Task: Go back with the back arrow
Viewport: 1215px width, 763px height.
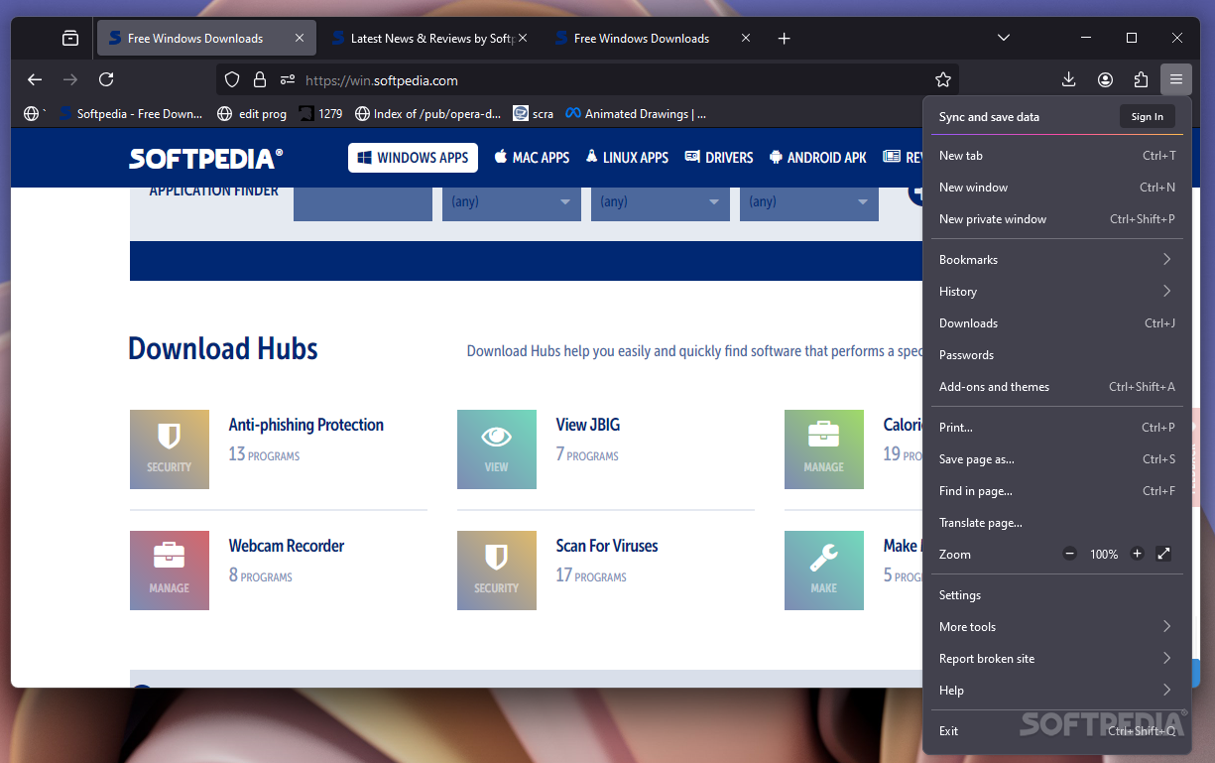Action: click(35, 79)
